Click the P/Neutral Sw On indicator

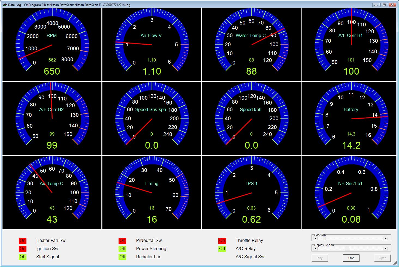(x=122, y=241)
